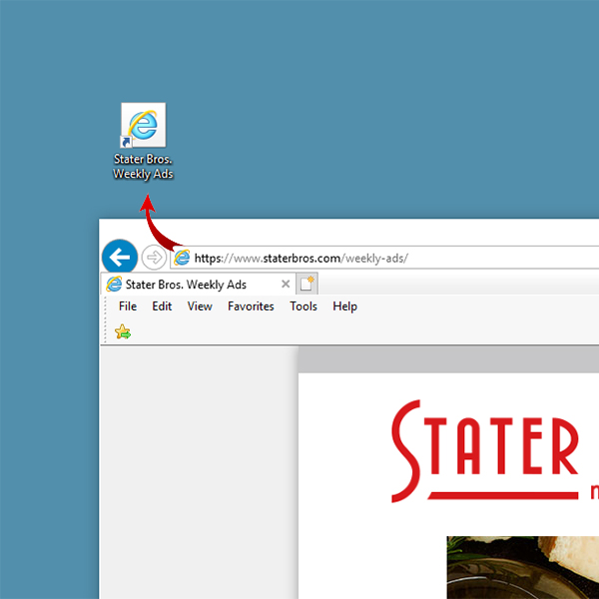
Task: Select the Stater Bros. Weekly Ads tab
Action: [x=198, y=285]
